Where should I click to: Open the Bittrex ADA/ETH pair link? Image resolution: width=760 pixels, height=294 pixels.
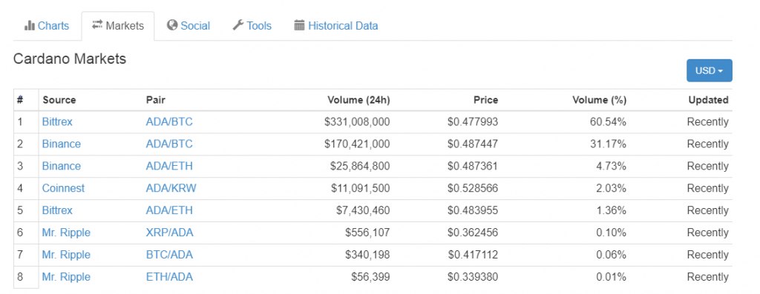pyautogui.click(x=169, y=210)
